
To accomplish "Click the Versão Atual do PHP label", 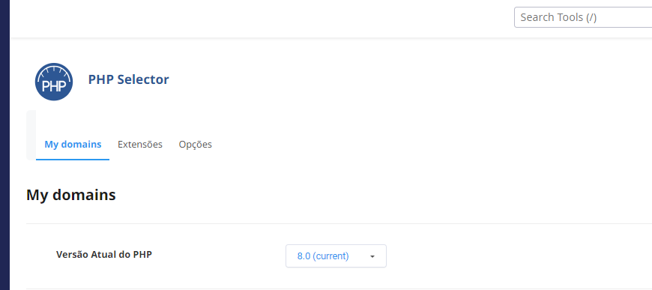I will pyautogui.click(x=104, y=254).
